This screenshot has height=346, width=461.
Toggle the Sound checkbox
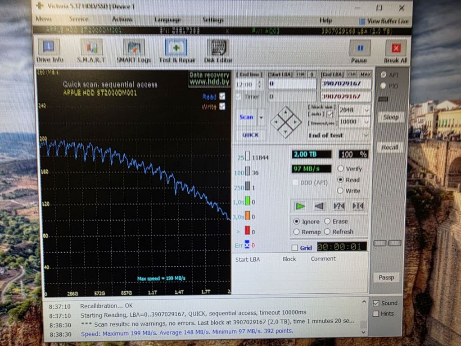pyautogui.click(x=376, y=303)
